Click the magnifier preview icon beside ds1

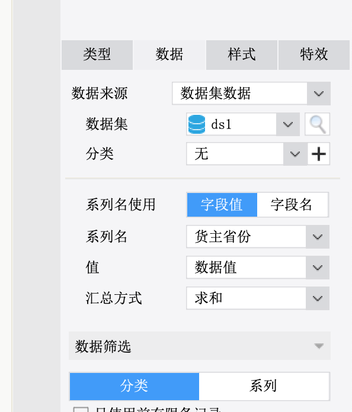[317, 124]
